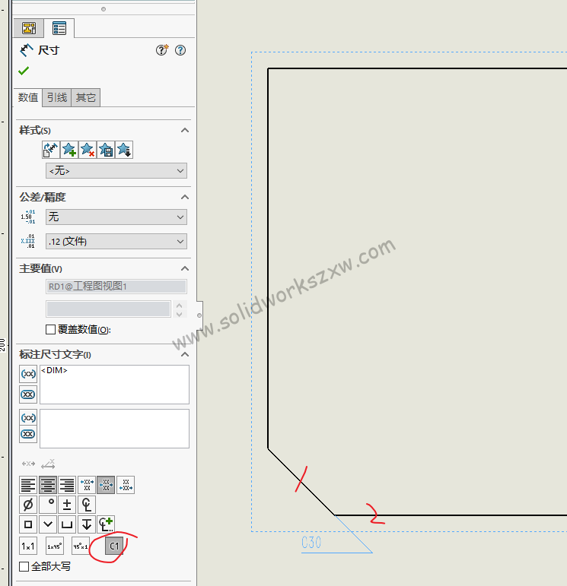This screenshot has width=567, height=586.
Task: Open the style dropdown showing <无>
Action: [116, 171]
